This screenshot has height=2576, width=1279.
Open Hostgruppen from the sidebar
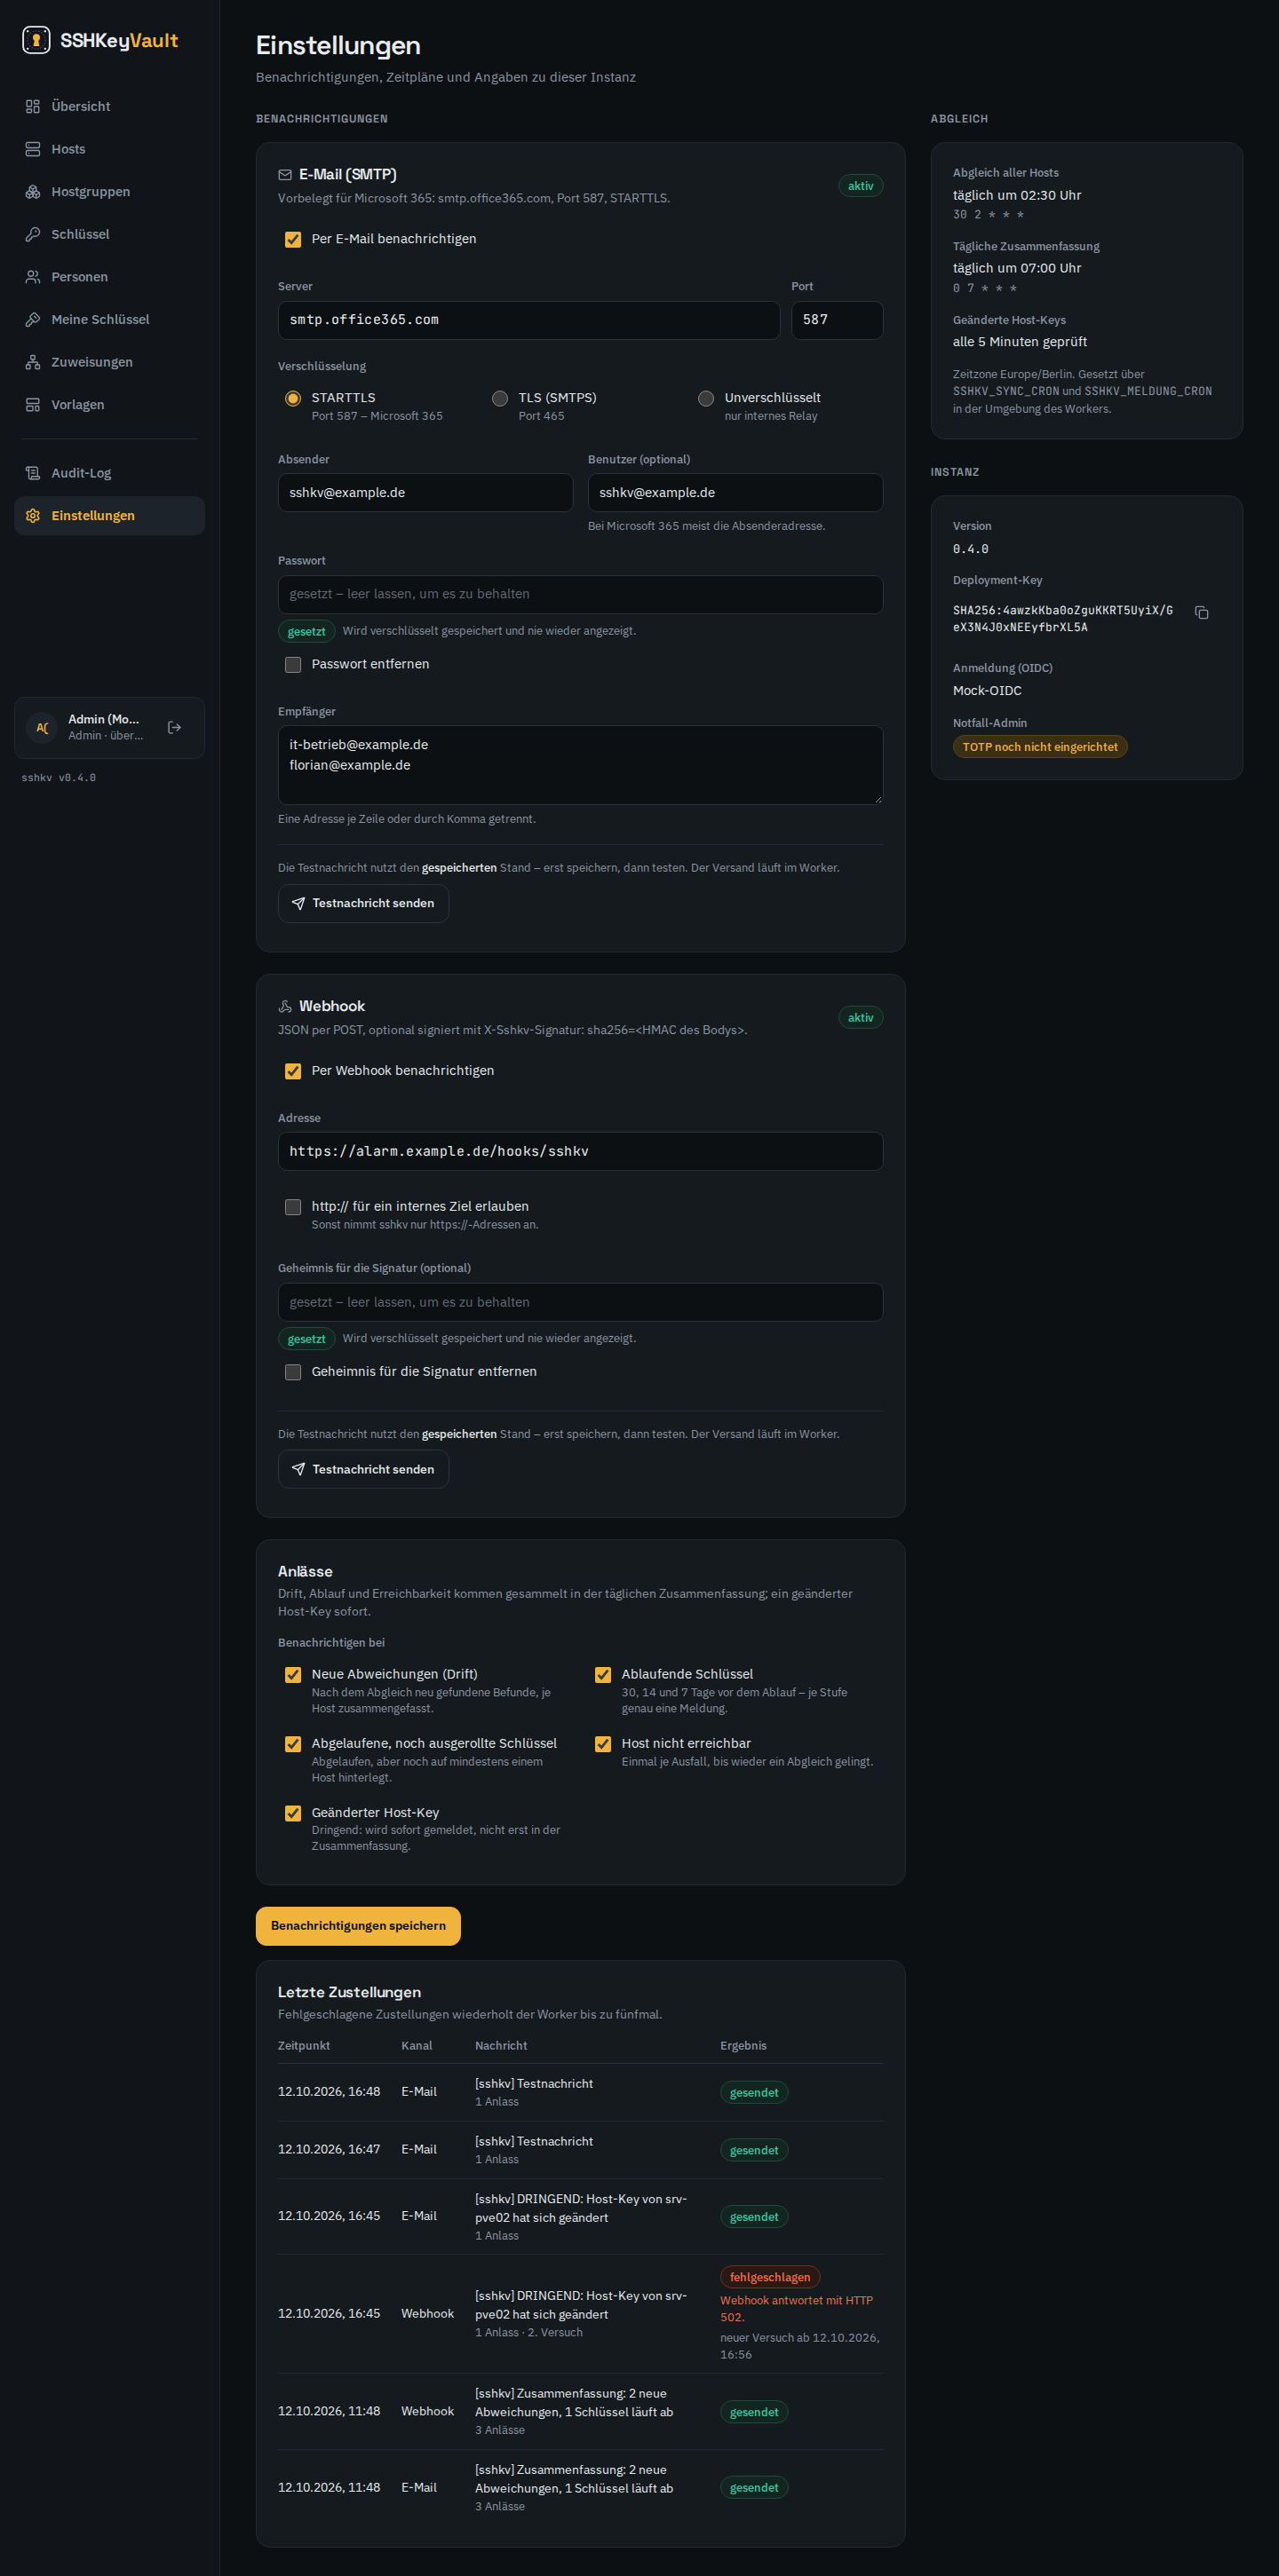109,191
